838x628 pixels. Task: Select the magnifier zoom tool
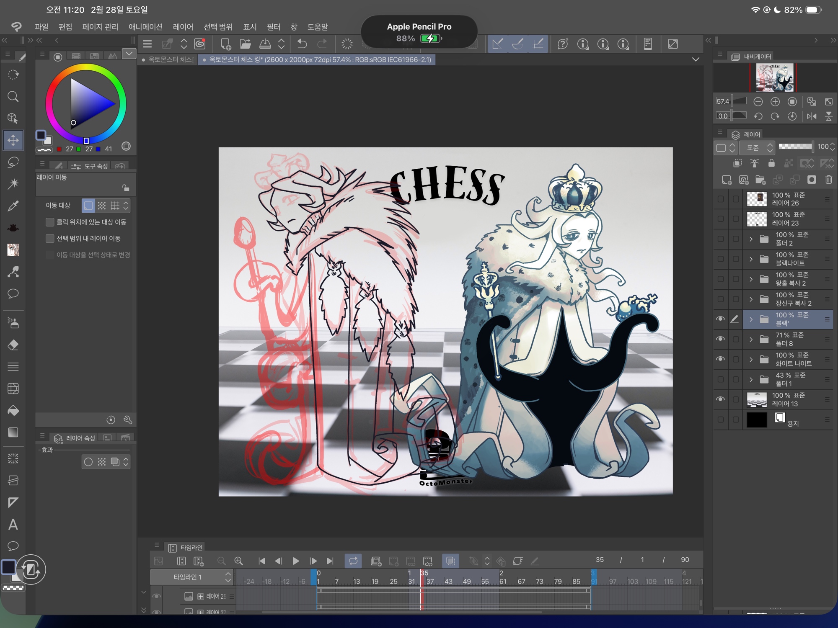click(13, 97)
